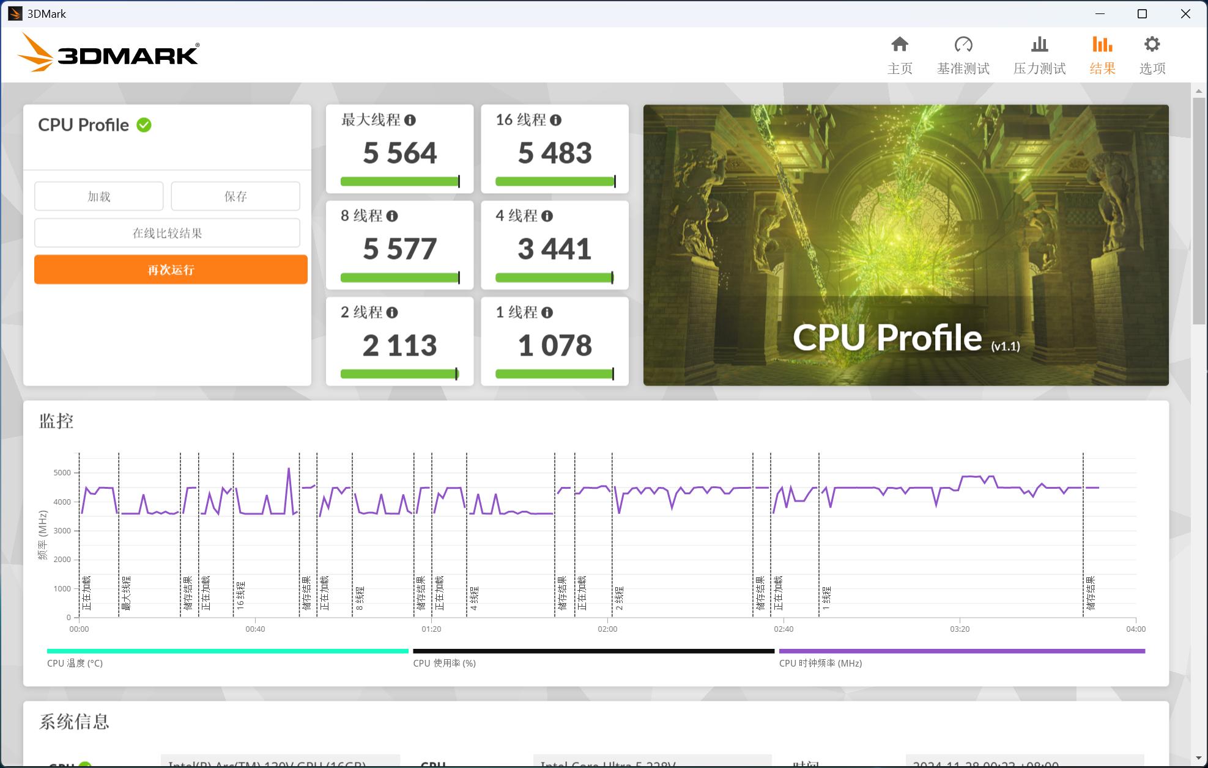Click info icon beside 1 线程

(x=547, y=313)
